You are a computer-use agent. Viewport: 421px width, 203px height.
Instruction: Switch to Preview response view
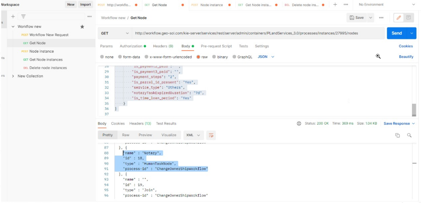(145, 135)
